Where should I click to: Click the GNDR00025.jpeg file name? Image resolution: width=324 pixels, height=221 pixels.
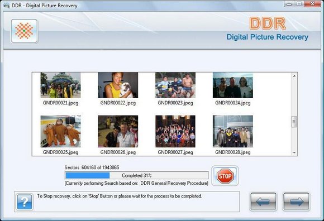[x=60, y=152]
